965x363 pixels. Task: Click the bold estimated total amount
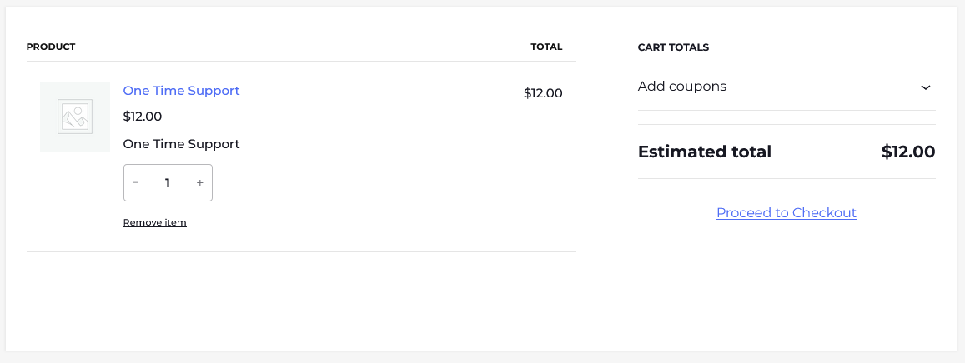907,152
